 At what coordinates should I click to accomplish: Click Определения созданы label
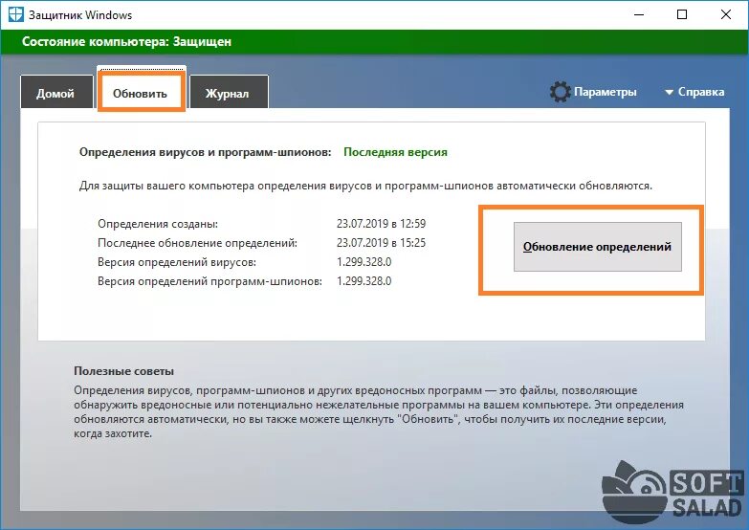point(158,224)
